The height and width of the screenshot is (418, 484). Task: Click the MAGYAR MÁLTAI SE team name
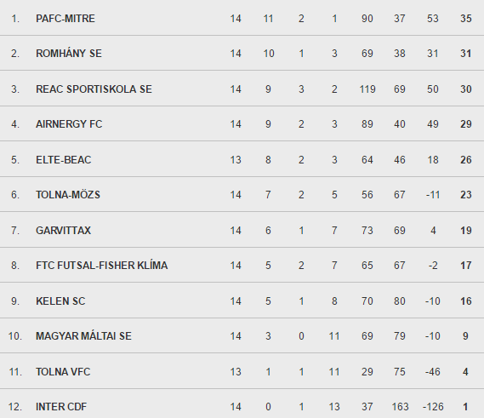pyautogui.click(x=83, y=336)
